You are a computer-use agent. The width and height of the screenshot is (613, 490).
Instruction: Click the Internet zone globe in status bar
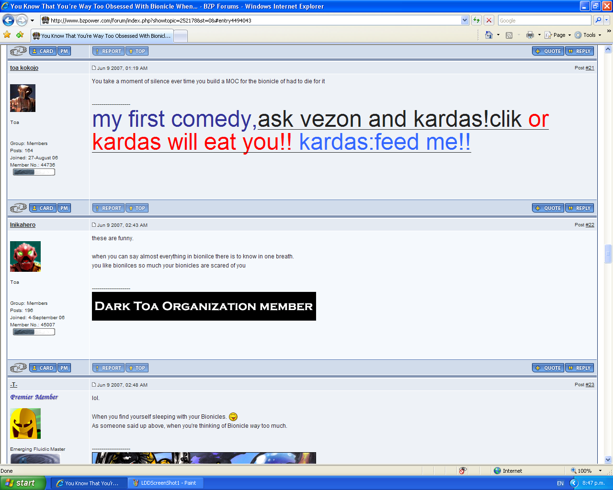click(497, 471)
